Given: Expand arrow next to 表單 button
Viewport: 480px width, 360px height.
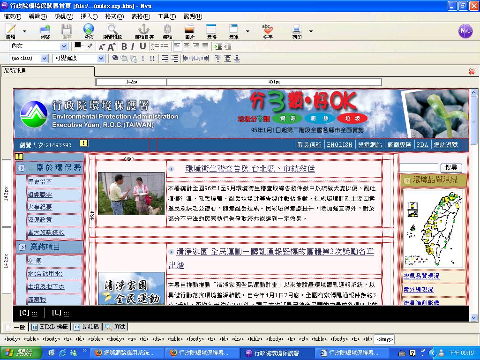Looking at the screenshot, I should [x=247, y=31].
